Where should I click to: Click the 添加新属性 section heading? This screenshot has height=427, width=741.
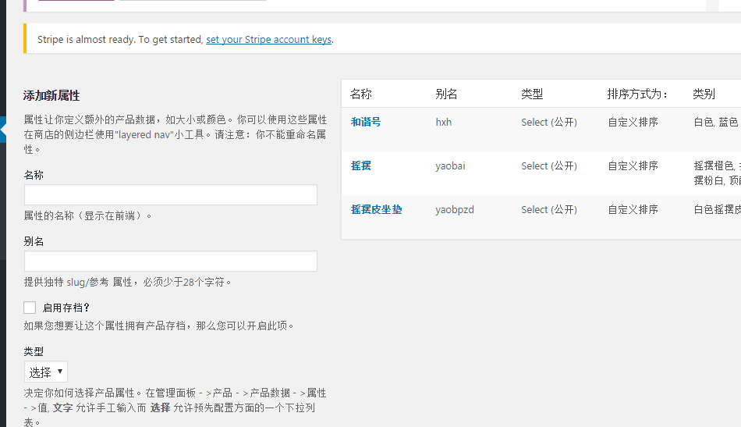tap(51, 95)
